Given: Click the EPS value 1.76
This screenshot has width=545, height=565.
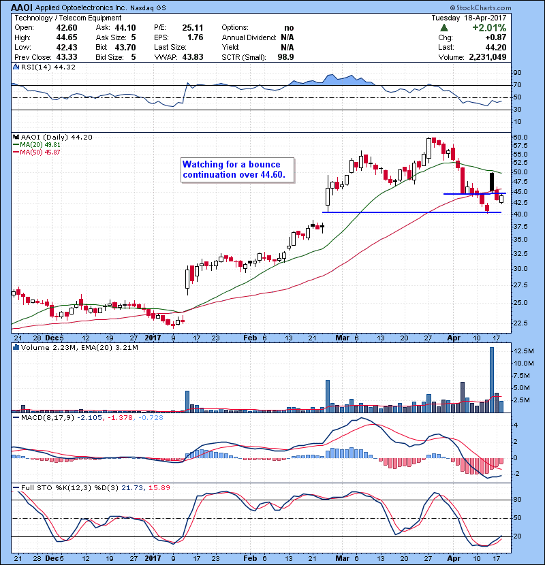Looking at the screenshot, I should [x=196, y=37].
